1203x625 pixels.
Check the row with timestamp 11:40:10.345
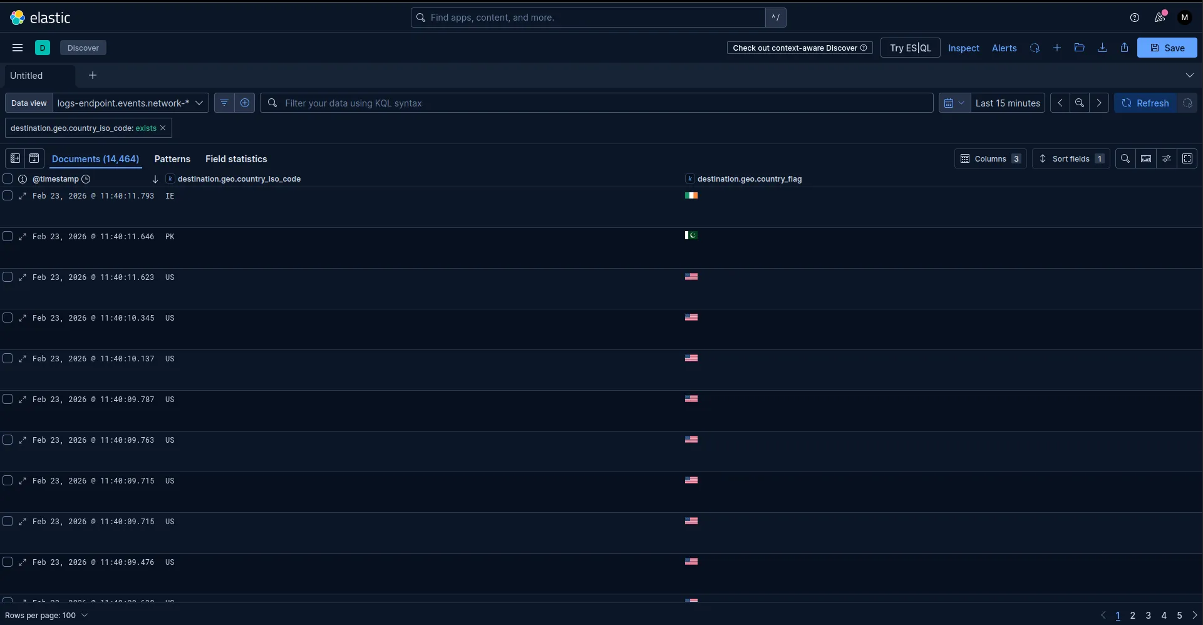tap(8, 318)
